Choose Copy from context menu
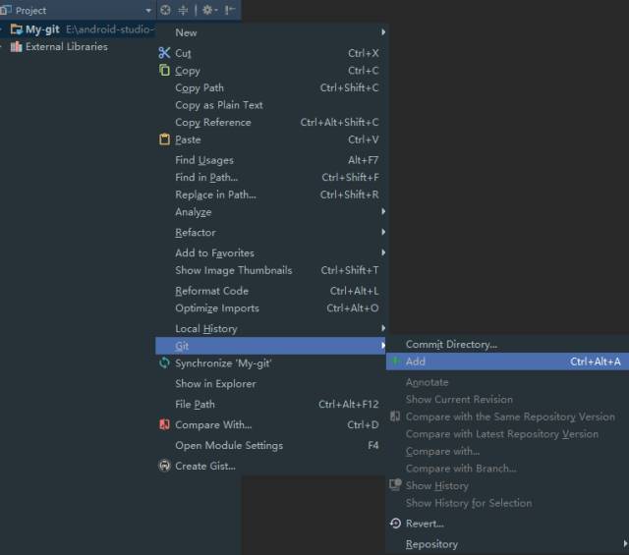 coord(271,71)
